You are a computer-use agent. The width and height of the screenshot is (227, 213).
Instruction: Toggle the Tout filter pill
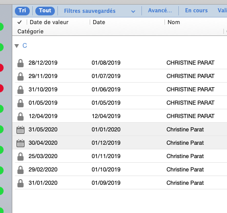coord(45,11)
